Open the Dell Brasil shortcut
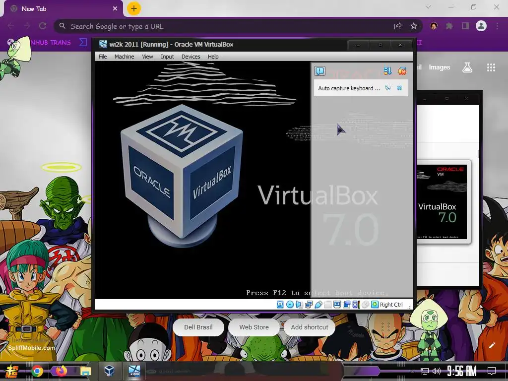This screenshot has width=508, height=381. (198, 327)
